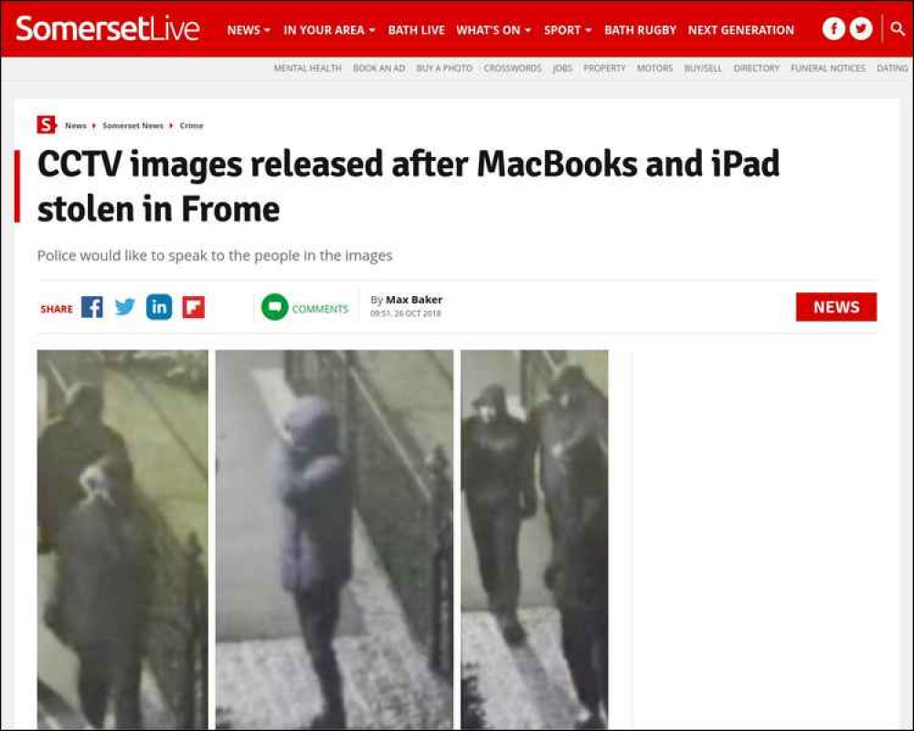Screen dimensions: 914x731
Task: Click the red S breadcrumb home icon
Action: pos(46,125)
